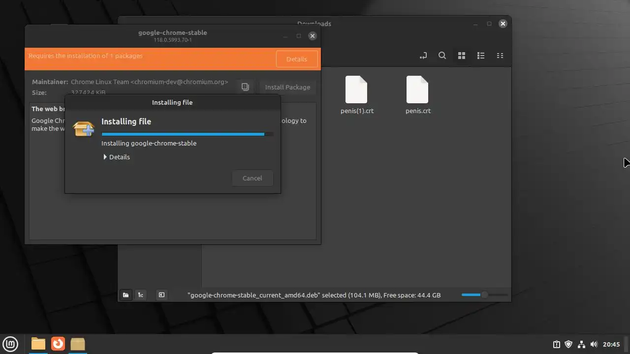
Task: Minimize the google-chrome-stable installer window
Action: (285, 36)
